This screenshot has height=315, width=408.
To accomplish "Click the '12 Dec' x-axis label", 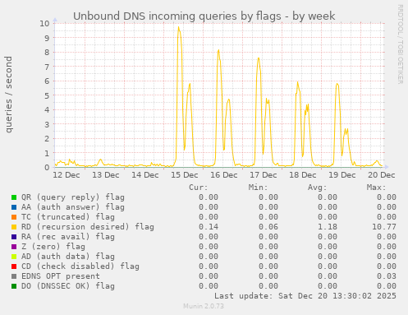I will click(66, 175).
